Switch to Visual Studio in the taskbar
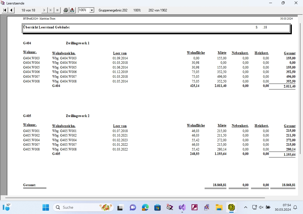 tap(182, 207)
